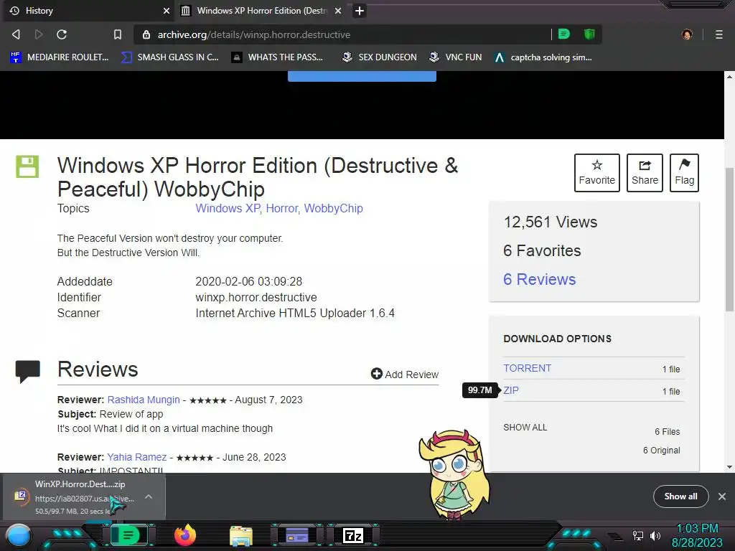Open the Start orb menu
The height and width of the screenshot is (551, 735).
pos(19,536)
